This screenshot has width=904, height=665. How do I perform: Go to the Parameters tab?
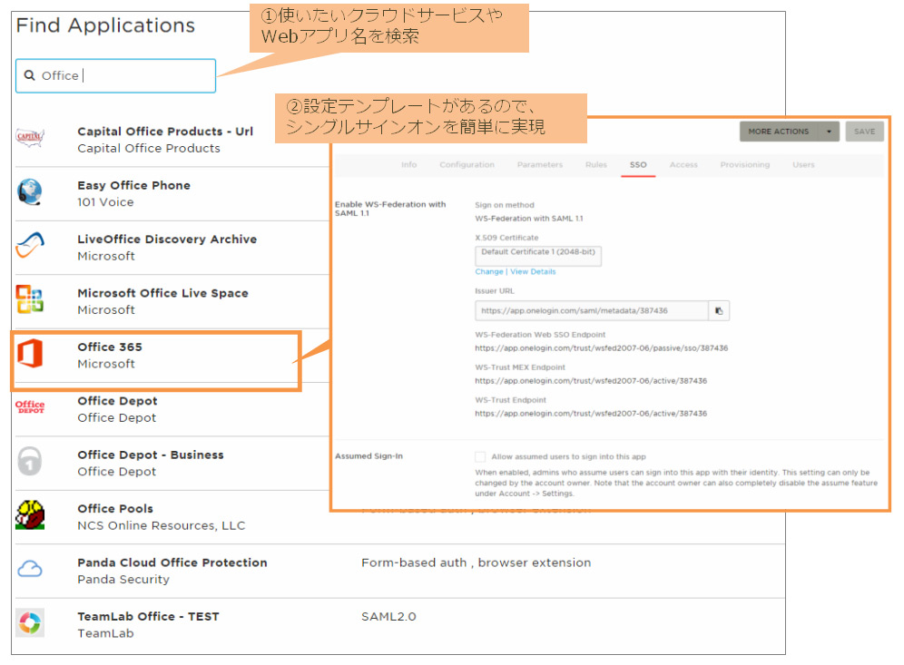click(540, 165)
